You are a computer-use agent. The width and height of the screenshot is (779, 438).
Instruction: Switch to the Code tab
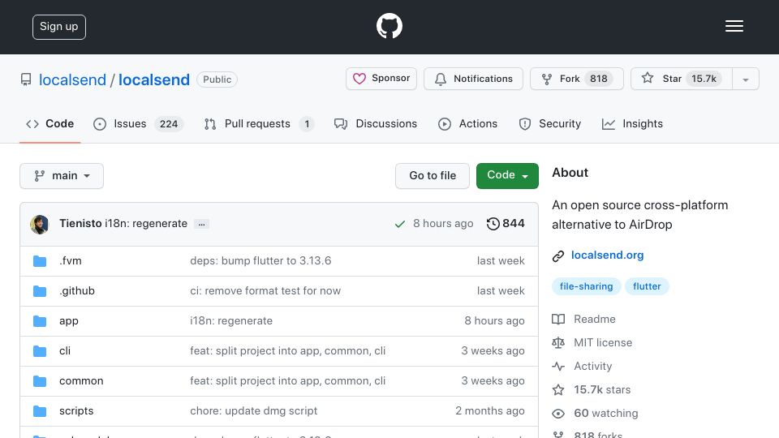coord(49,123)
